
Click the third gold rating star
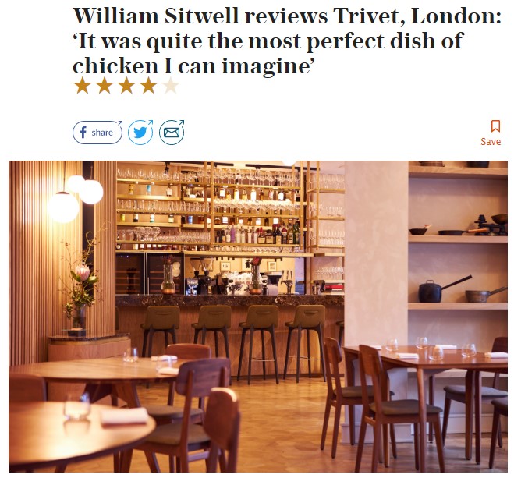126,86
